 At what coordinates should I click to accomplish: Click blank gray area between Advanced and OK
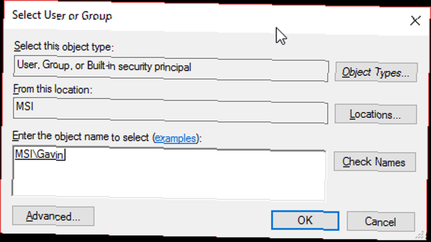[181, 219]
